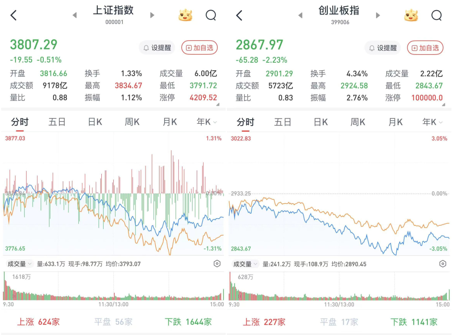View 上涨 624家 rising stocks list
Image resolution: width=453 pixels, height=335 pixels.
[38, 322]
